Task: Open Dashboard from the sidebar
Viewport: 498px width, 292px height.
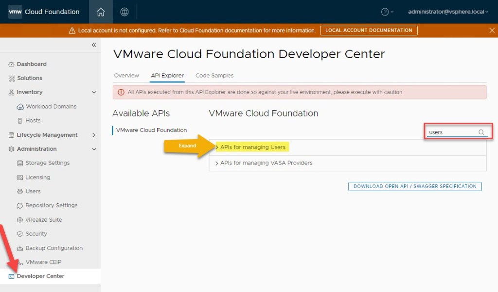Action: coord(32,64)
